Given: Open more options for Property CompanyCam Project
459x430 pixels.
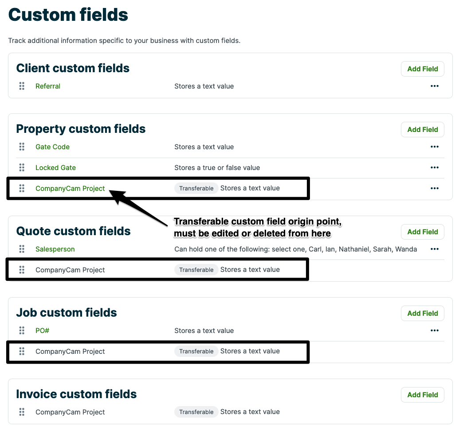Looking at the screenshot, I should tap(434, 189).
